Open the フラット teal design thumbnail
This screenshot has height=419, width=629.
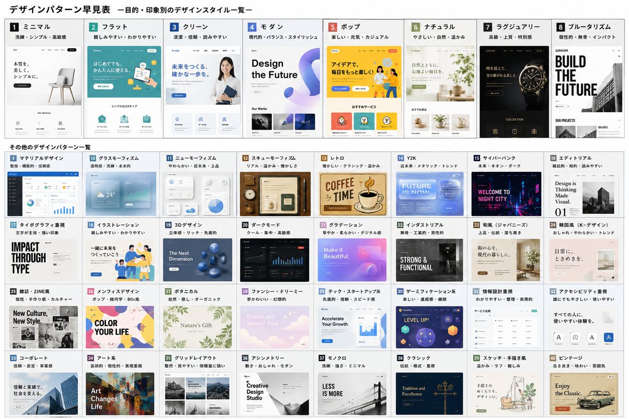coord(124,92)
